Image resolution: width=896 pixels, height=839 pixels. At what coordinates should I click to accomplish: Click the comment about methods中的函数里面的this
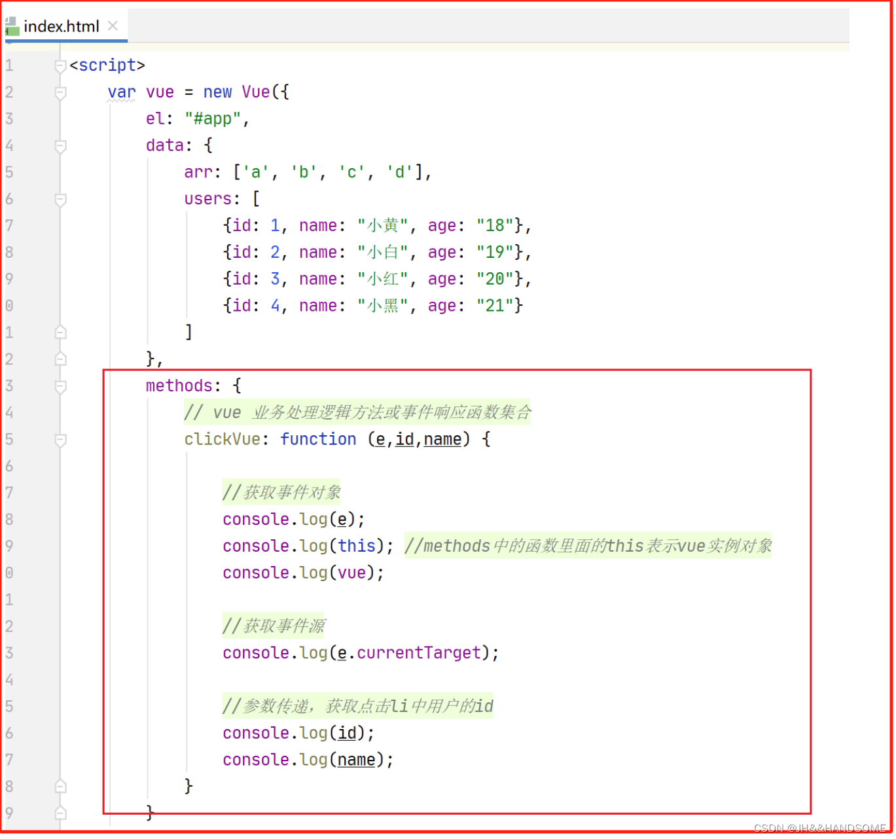pos(588,546)
